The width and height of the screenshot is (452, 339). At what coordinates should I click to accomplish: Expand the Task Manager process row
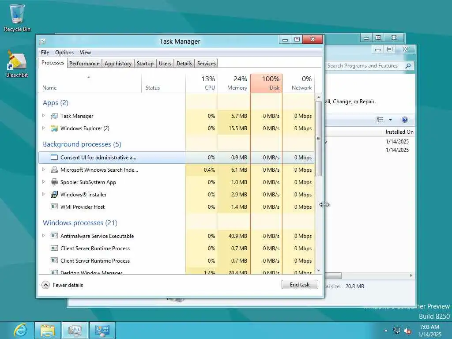pos(44,116)
